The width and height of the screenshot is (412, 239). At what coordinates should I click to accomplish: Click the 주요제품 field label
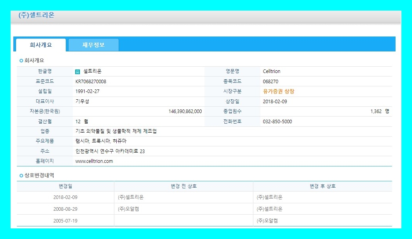(x=45, y=141)
